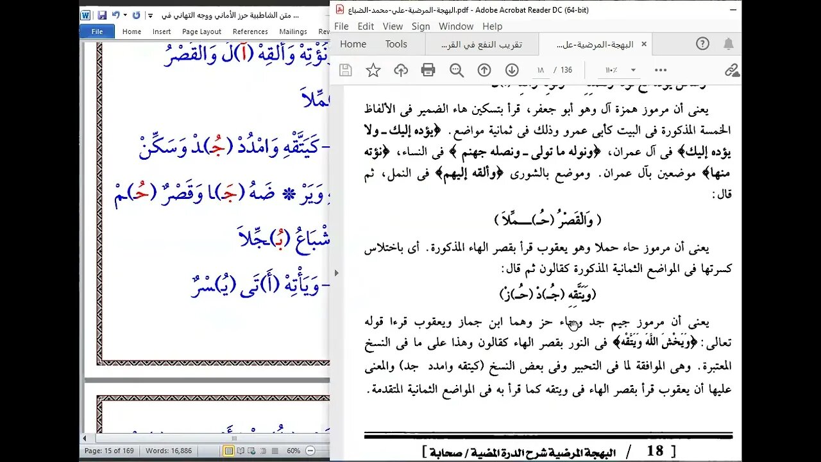
Task: Click the left arrow of Word's horizontal scrollbar
Action: click(x=85, y=438)
